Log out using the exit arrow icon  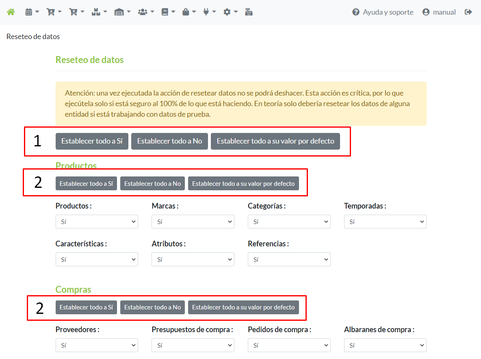(468, 12)
